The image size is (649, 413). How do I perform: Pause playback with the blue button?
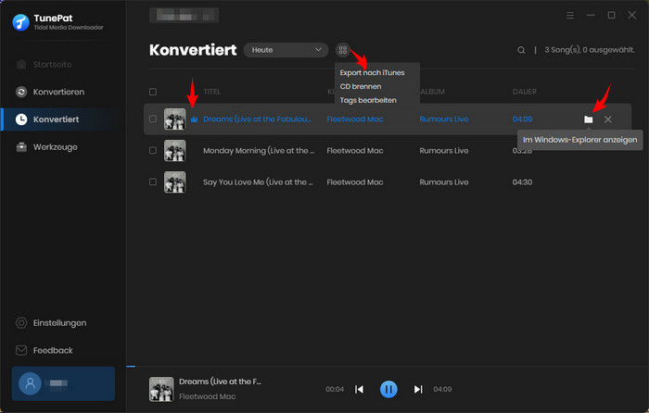click(388, 389)
